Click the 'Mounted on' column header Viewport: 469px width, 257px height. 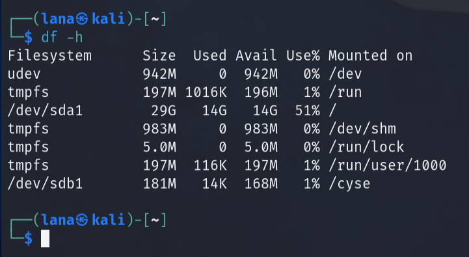tap(371, 56)
